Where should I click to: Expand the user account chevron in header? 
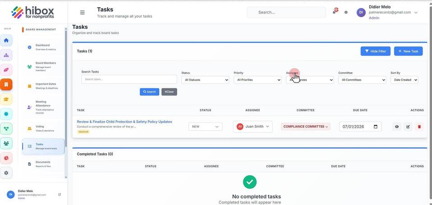[x=416, y=13]
